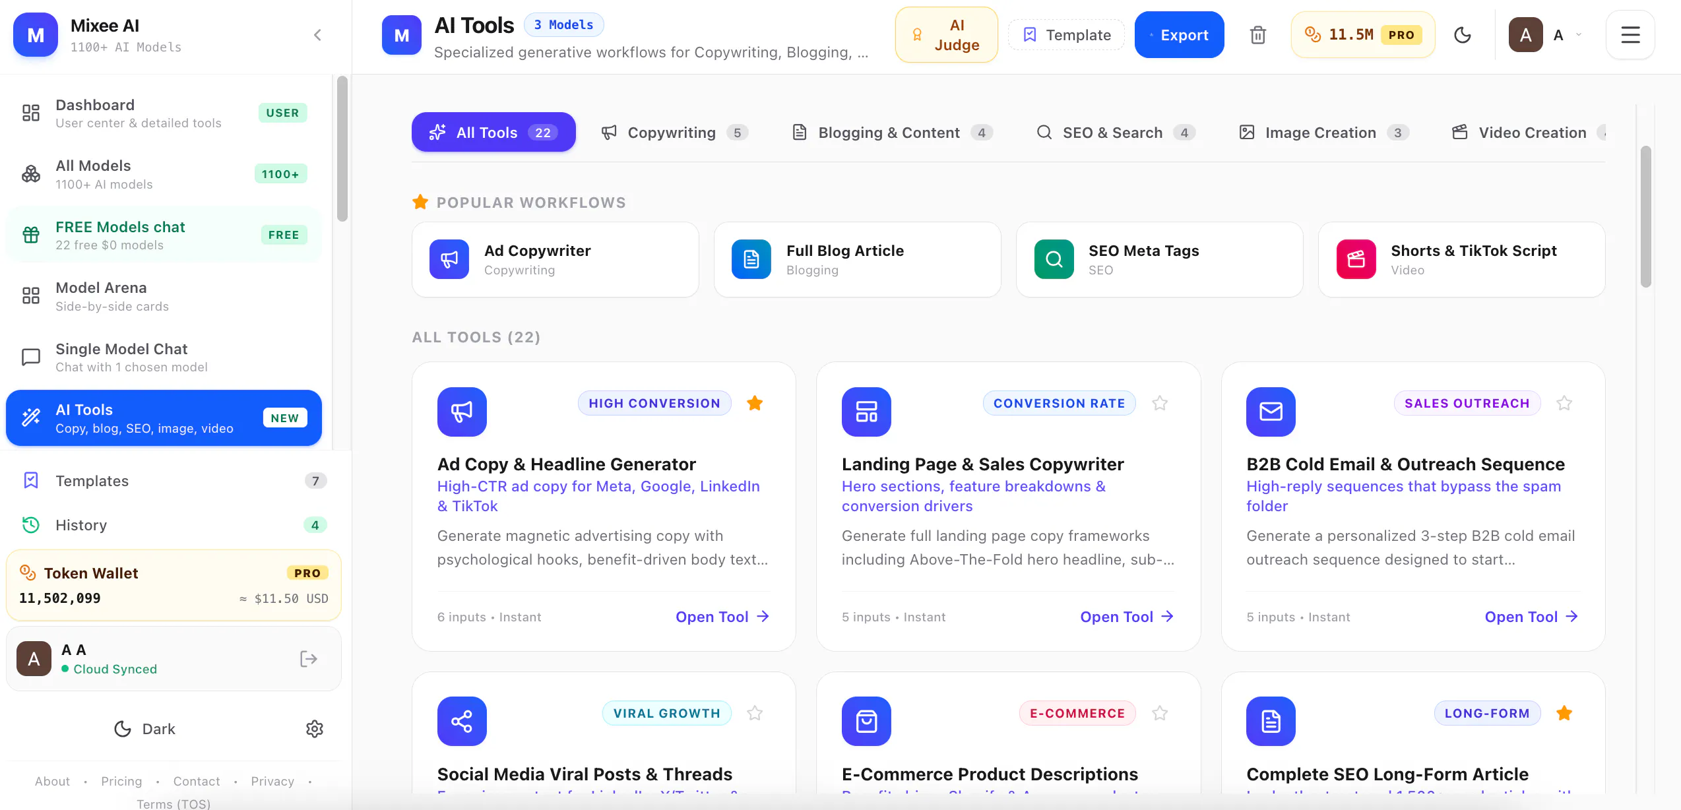The height and width of the screenshot is (810, 1681).
Task: Open the hamburger menu button
Action: (1630, 35)
